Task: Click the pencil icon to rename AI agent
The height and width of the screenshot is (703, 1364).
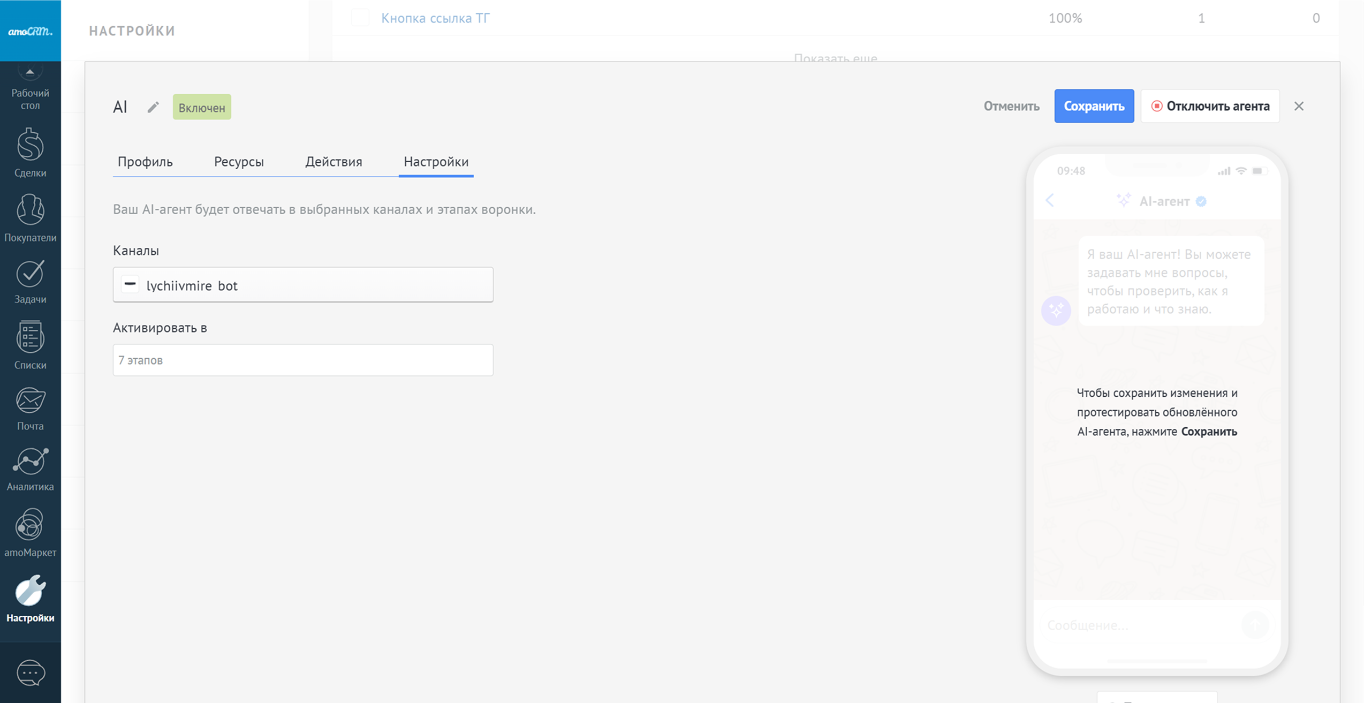Action: [x=153, y=107]
